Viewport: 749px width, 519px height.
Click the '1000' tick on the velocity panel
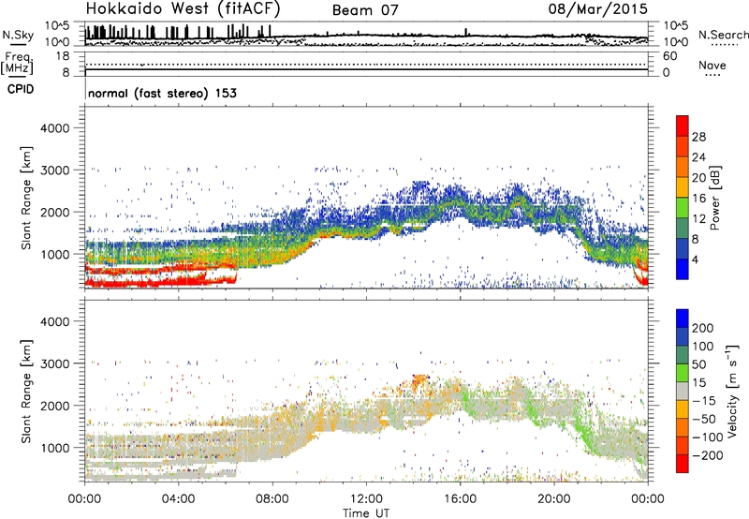(x=54, y=448)
